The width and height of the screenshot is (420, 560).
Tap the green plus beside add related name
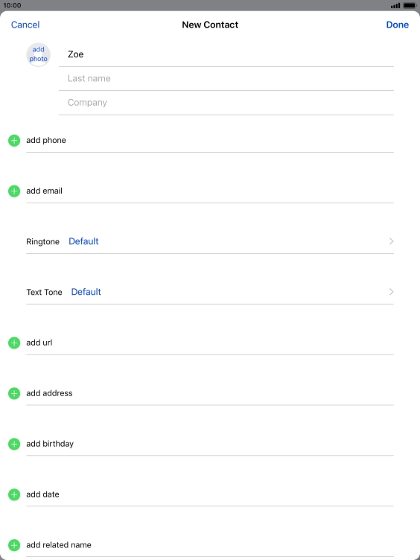pos(14,545)
